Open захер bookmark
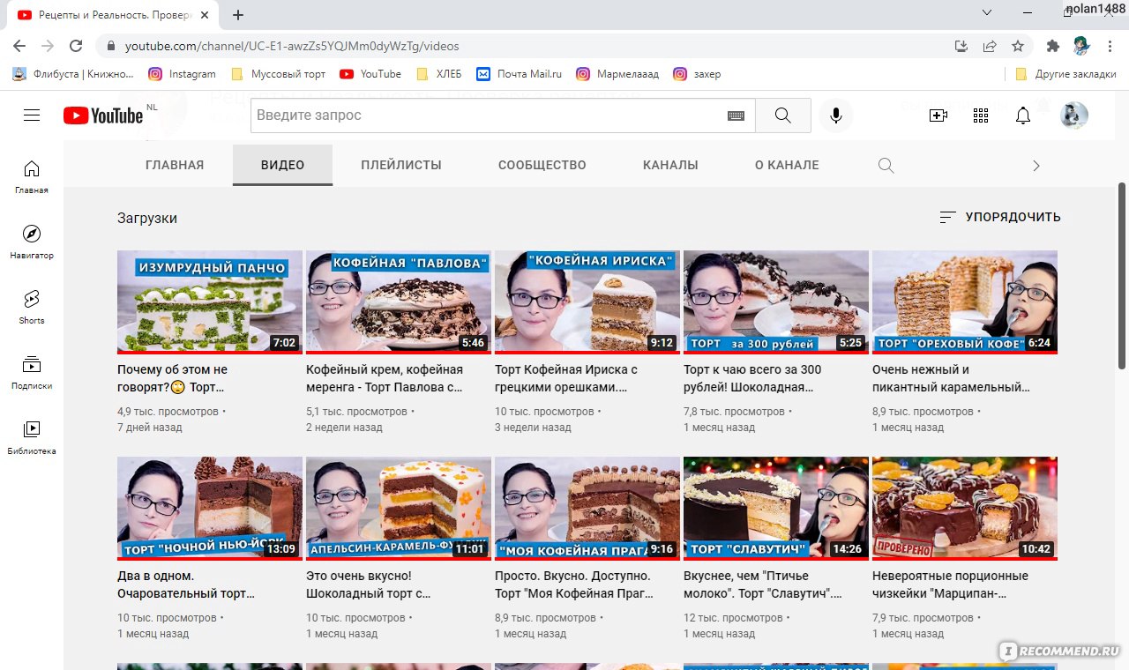Image resolution: width=1129 pixels, height=670 pixels. [x=697, y=74]
